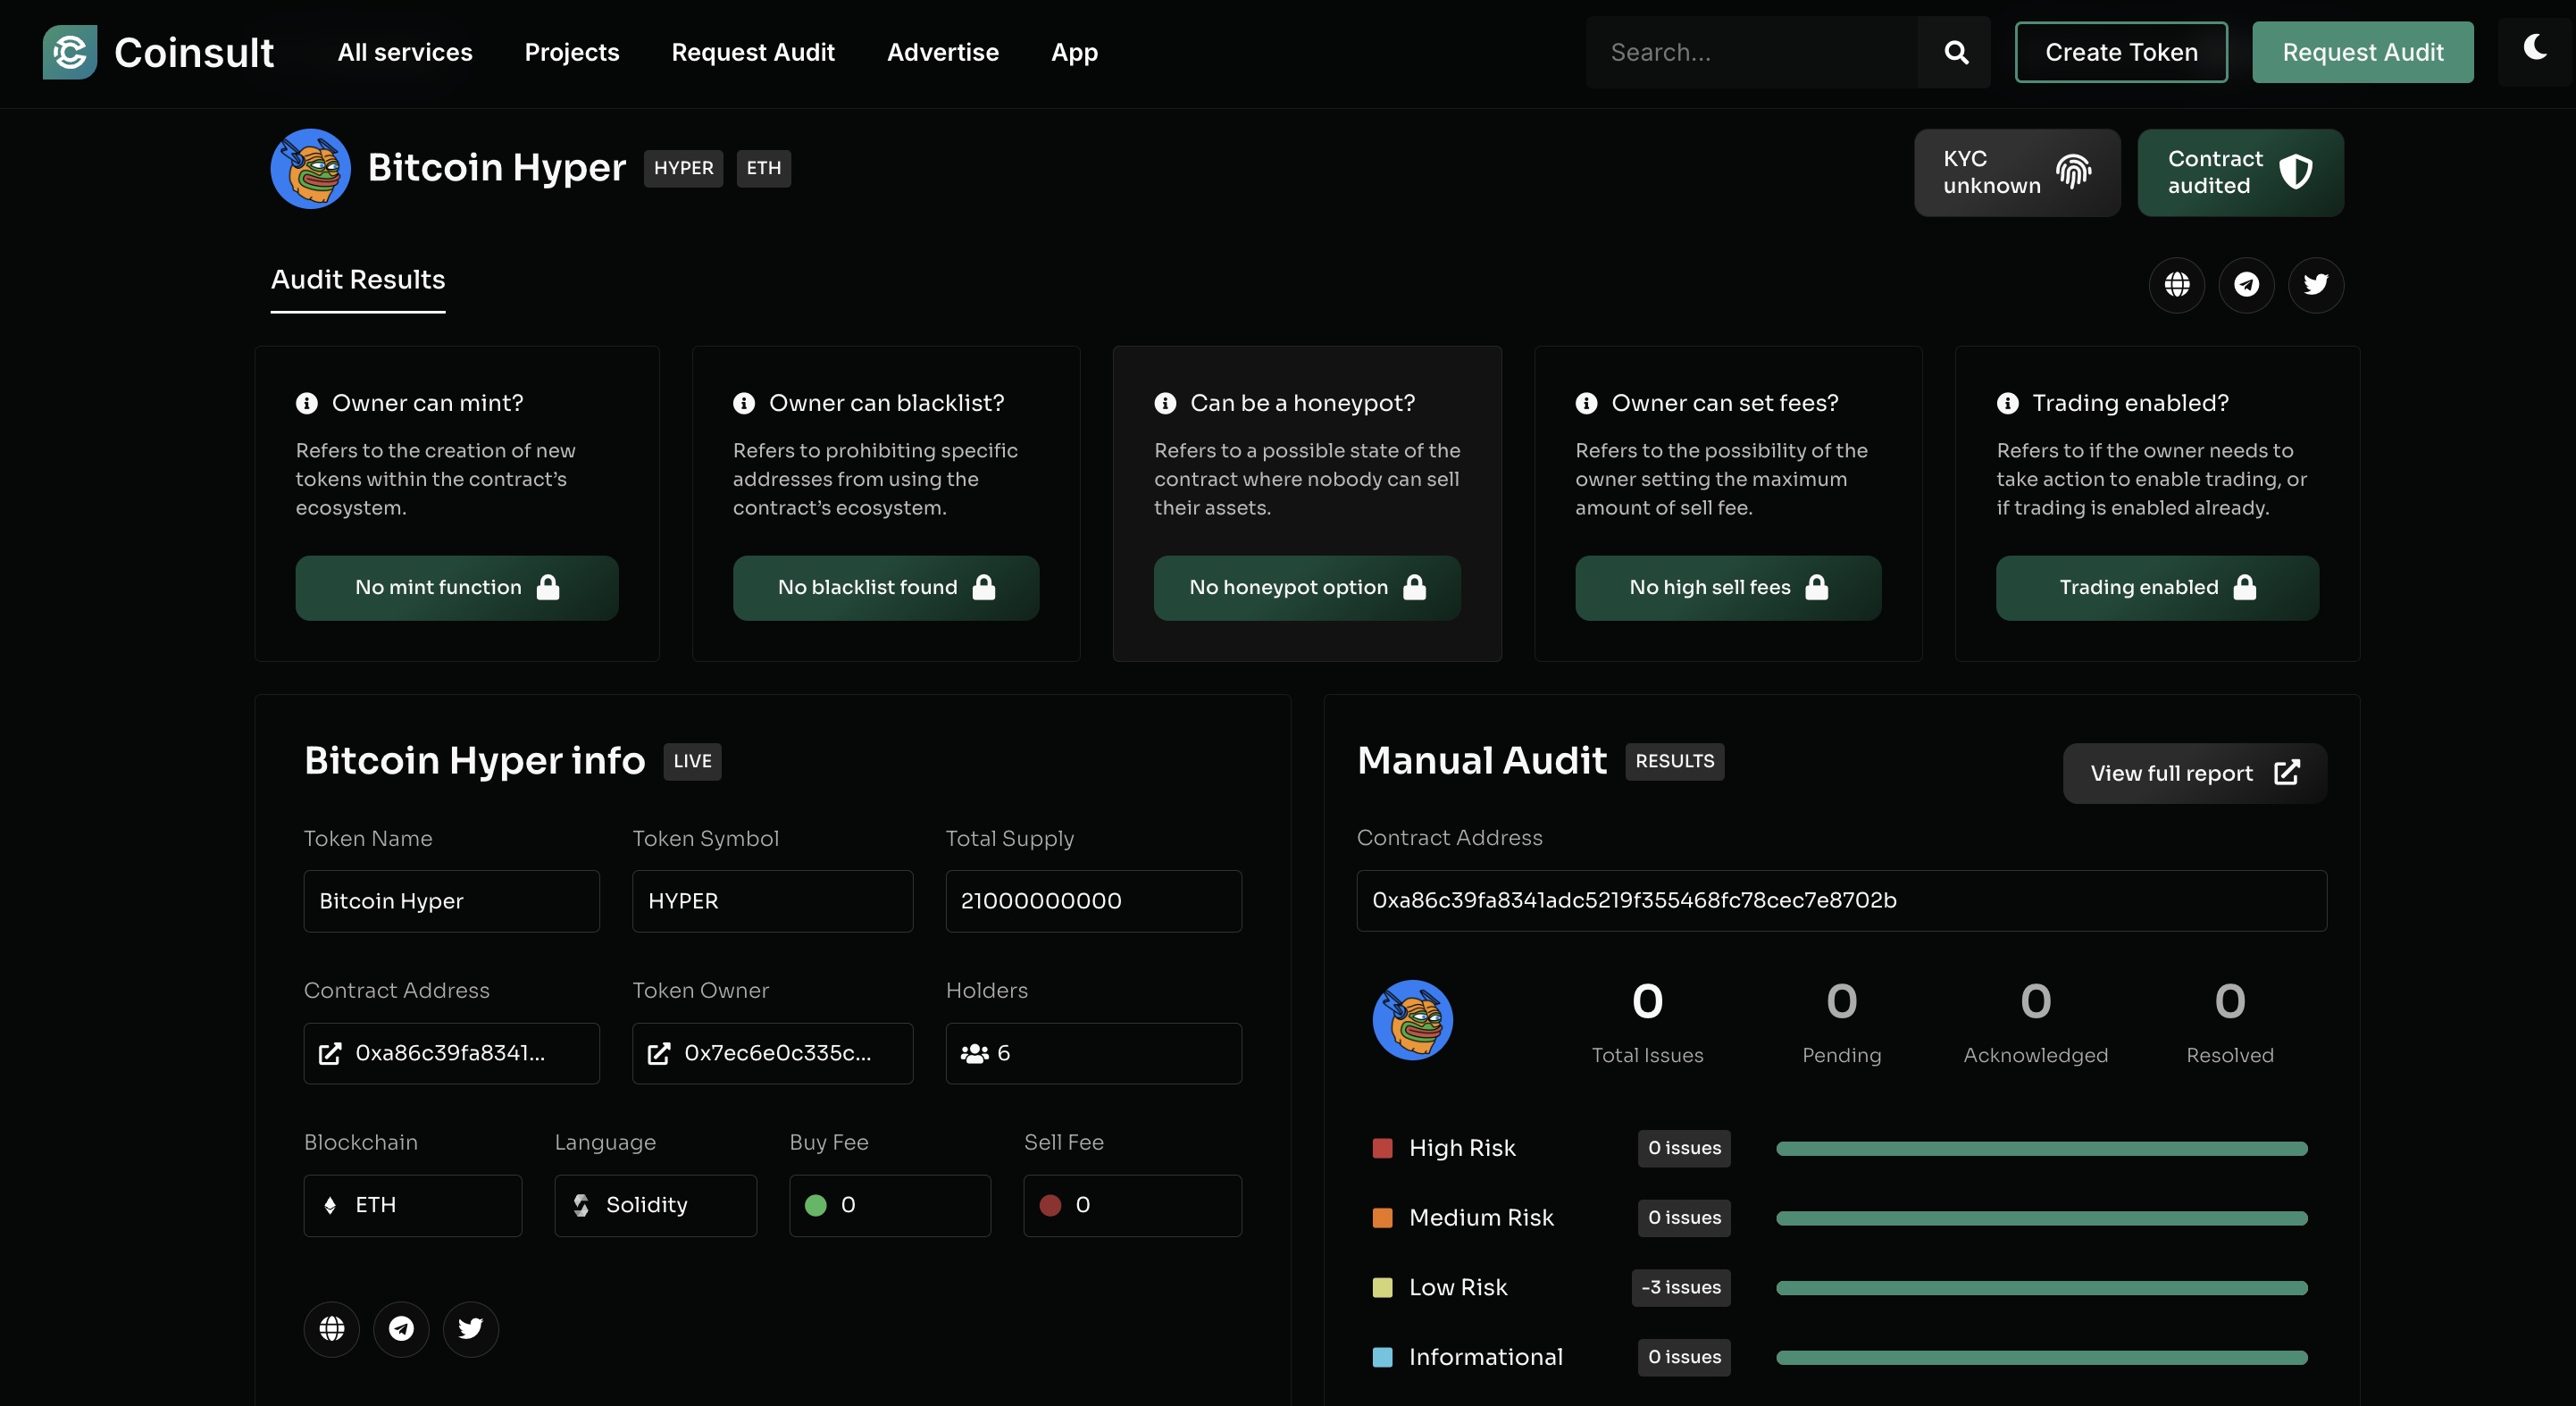Image resolution: width=2576 pixels, height=1406 pixels.
Task: Click the blue Informational color square
Action: pyautogui.click(x=1383, y=1357)
